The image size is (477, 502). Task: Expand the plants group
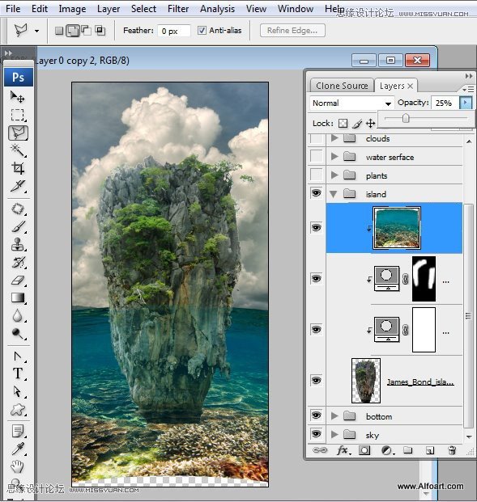(x=334, y=175)
